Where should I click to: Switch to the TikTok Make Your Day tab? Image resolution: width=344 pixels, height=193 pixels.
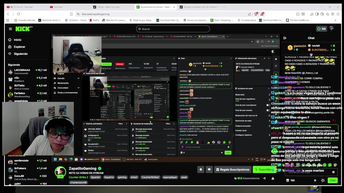113,7
